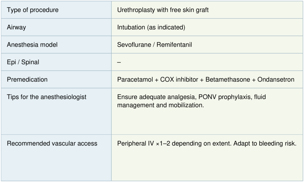Click the "Premedication" row label
This screenshot has width=304, height=182.
27,80
